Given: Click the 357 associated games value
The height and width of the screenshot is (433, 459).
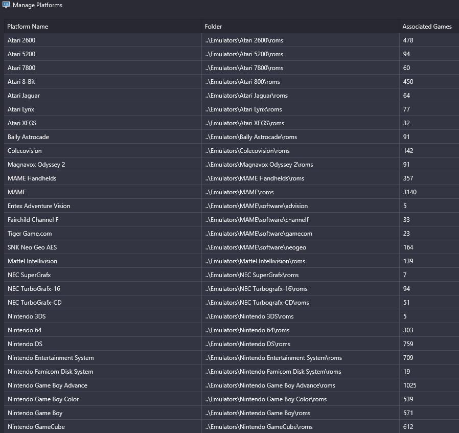Looking at the screenshot, I should click(408, 178).
